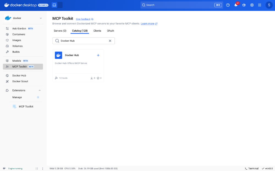Toggle the container view mode in the header
Viewport: 275px width, 171px height.
[54, 5]
